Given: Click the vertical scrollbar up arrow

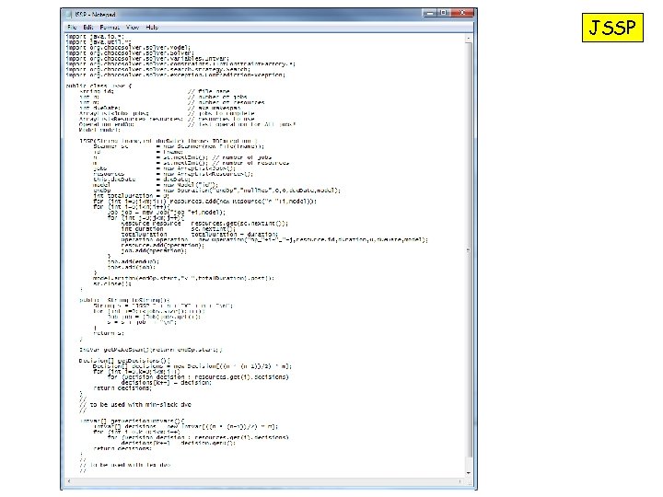Looking at the screenshot, I should [469, 38].
